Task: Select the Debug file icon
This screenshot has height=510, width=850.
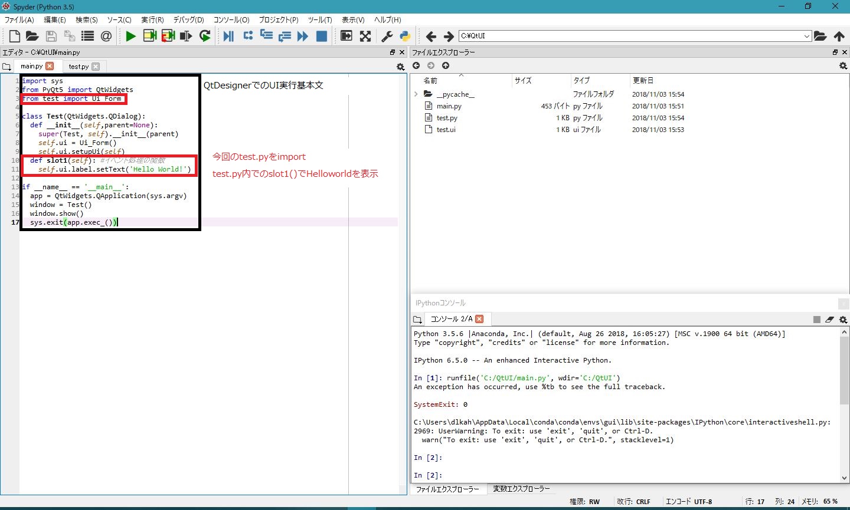Action: point(228,36)
